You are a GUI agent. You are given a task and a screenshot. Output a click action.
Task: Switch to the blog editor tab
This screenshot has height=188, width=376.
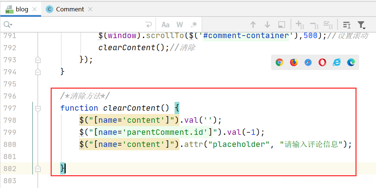[21, 9]
